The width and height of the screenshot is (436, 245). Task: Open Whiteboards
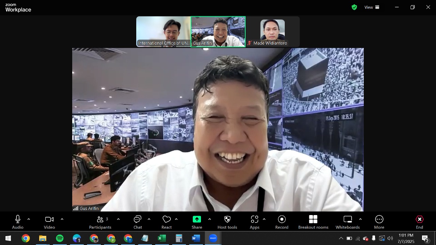[x=348, y=222]
